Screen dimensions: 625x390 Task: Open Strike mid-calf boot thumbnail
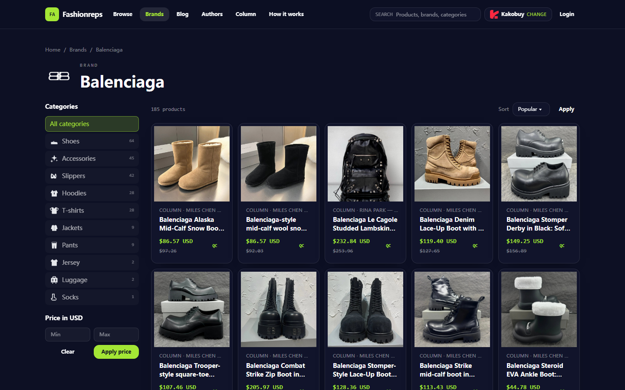tap(452, 309)
